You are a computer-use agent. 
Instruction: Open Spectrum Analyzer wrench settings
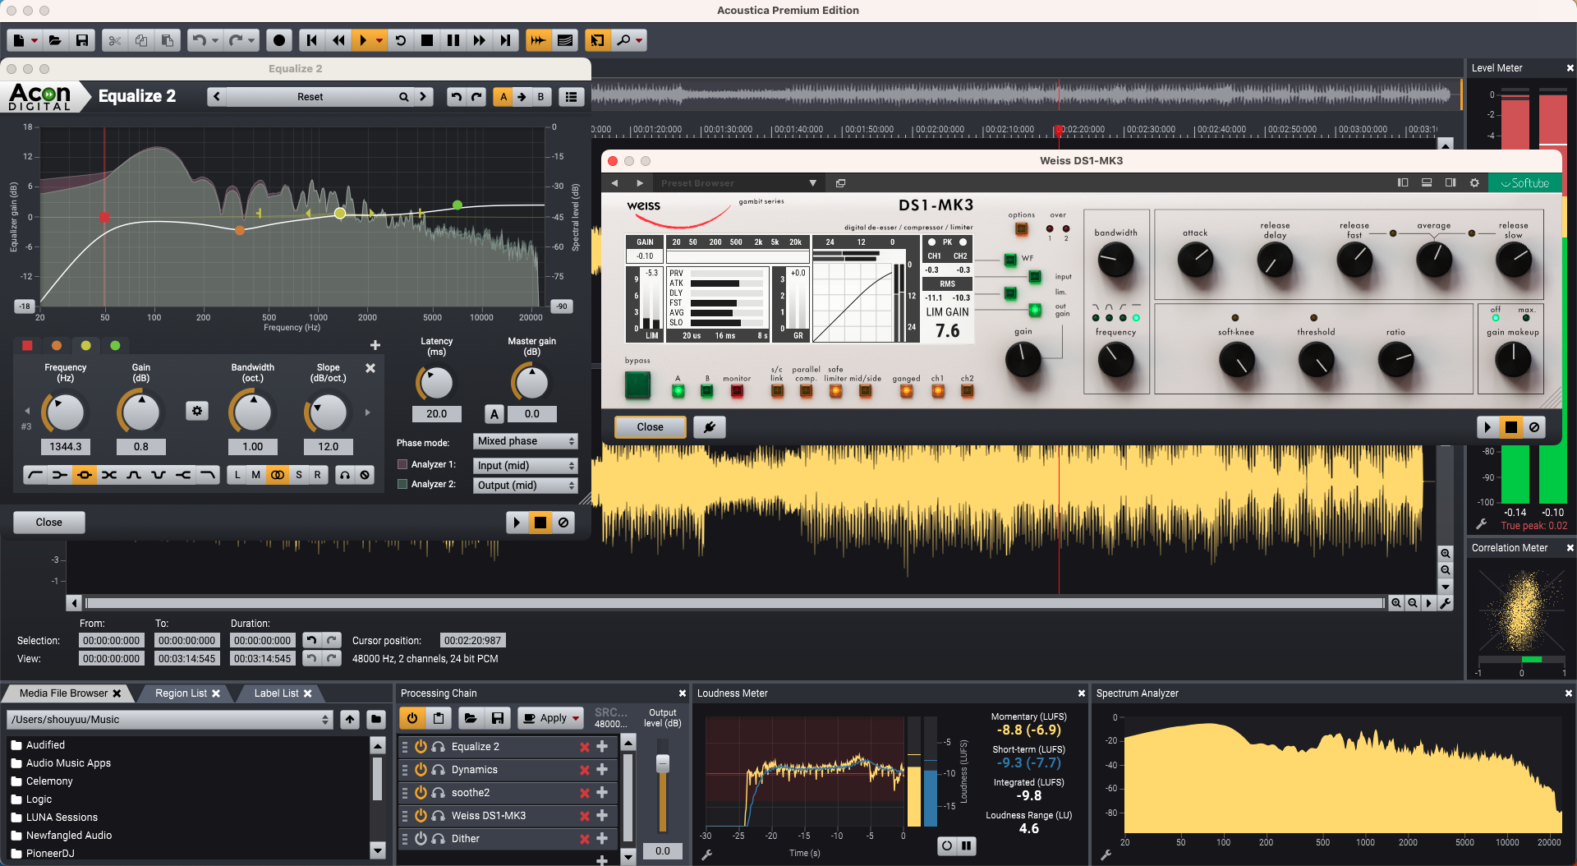coord(1106,855)
